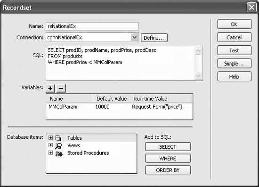
Task: Switch to Simple recordset mode
Action: coord(235,63)
